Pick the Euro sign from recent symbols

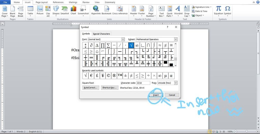point(91,76)
